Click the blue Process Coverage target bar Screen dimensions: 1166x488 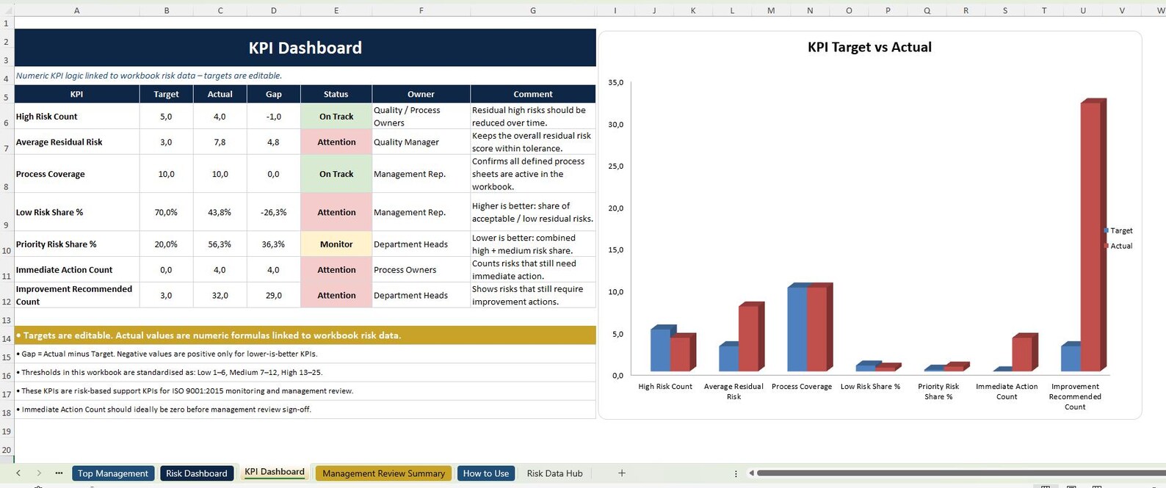click(x=797, y=329)
